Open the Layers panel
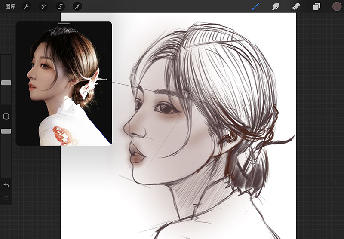344x239 pixels. [x=316, y=6]
